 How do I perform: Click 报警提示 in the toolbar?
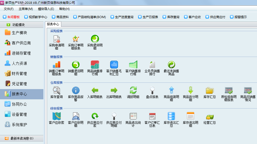238,17
